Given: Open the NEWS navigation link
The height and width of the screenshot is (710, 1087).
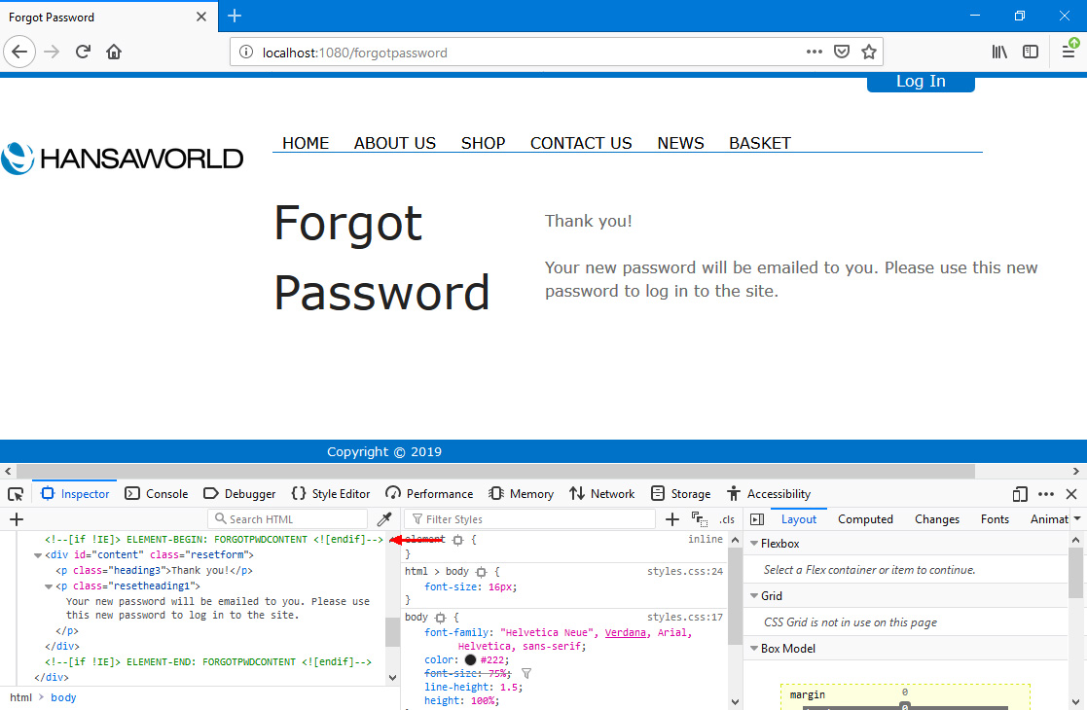Looking at the screenshot, I should pyautogui.click(x=680, y=143).
